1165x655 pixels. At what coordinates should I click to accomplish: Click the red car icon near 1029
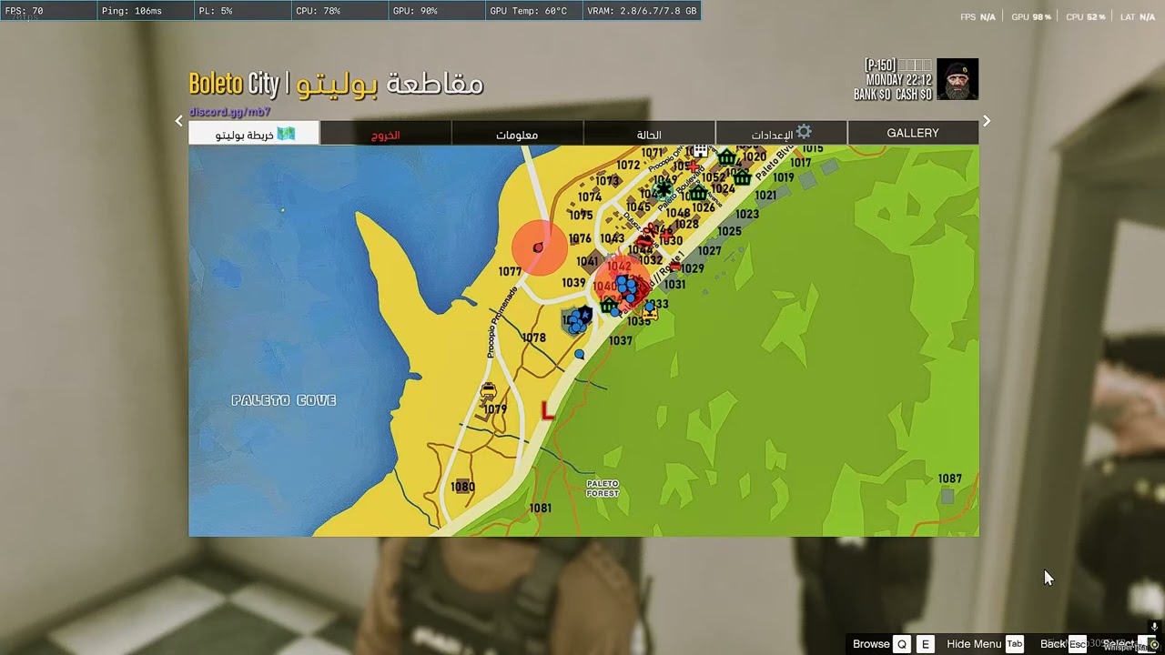(675, 267)
